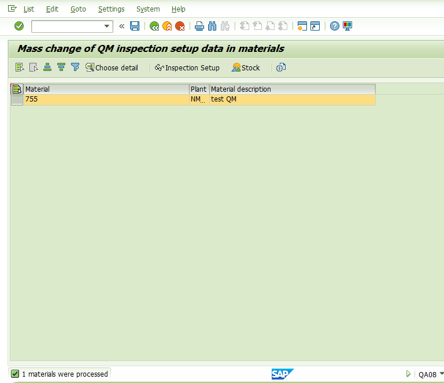Click the yellow Exit icon
This screenshot has width=444, height=383.
point(167,26)
